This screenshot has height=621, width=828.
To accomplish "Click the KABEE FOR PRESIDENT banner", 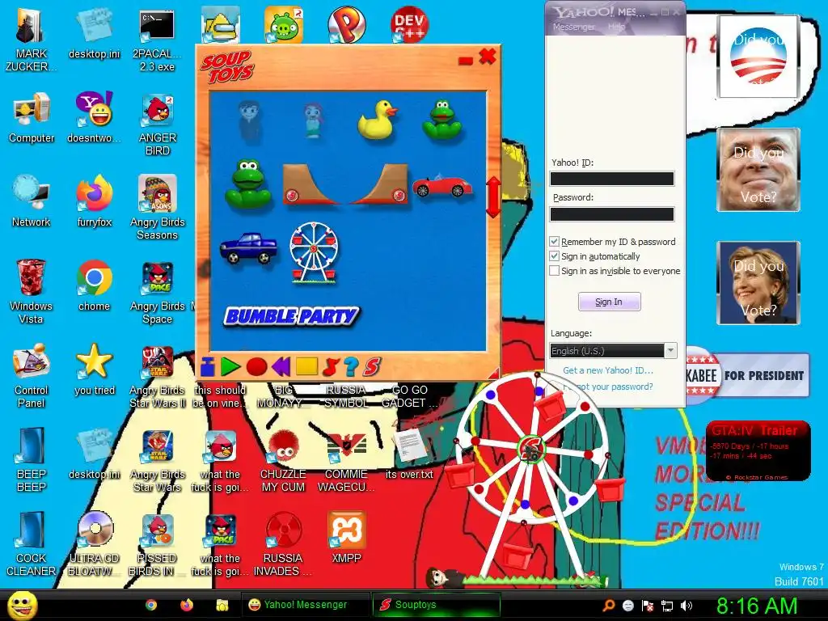I will point(748,375).
